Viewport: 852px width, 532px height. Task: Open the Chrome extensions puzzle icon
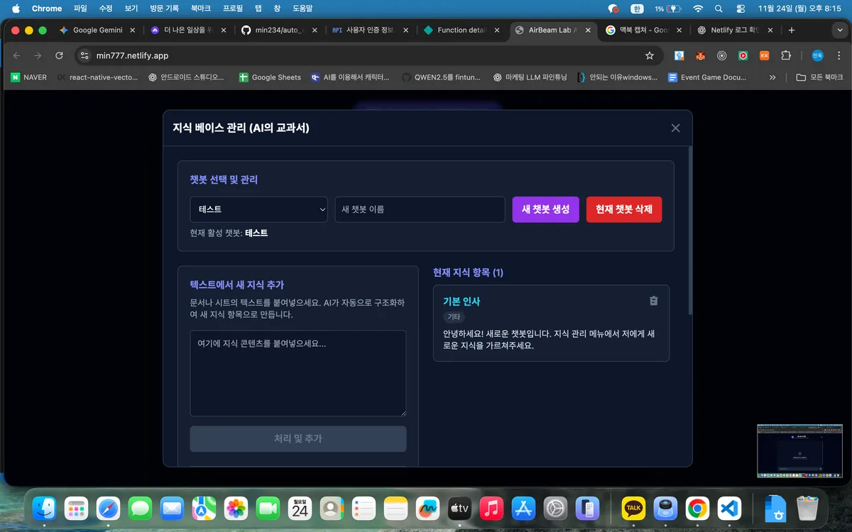[x=786, y=55]
